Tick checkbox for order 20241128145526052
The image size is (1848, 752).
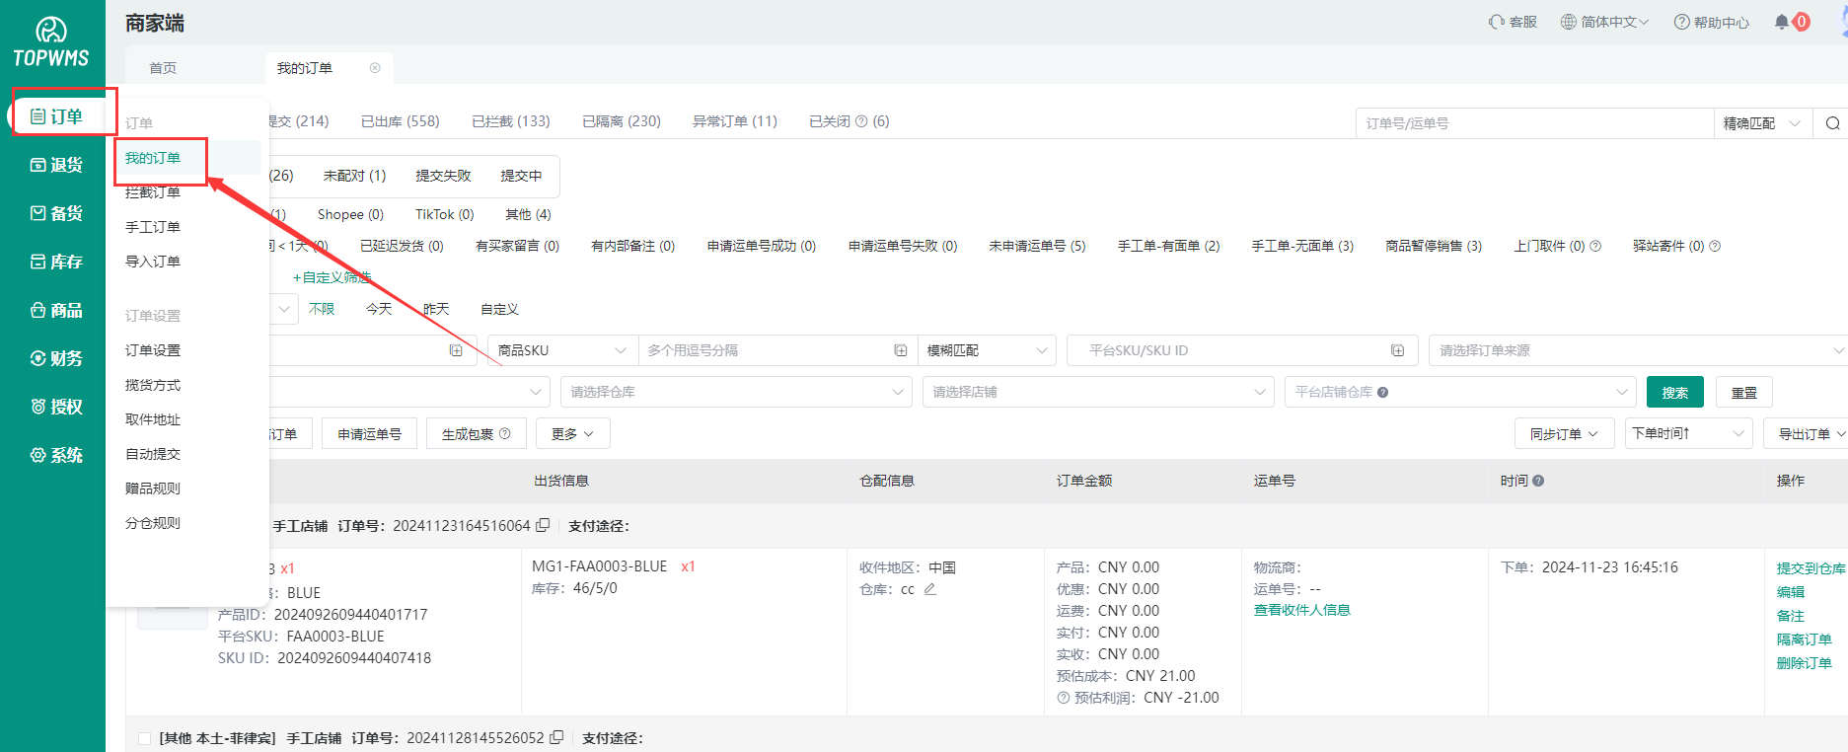click(144, 738)
